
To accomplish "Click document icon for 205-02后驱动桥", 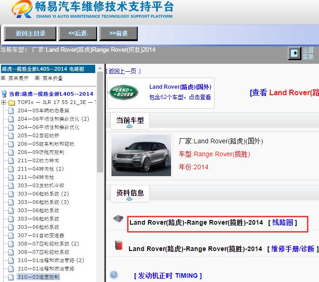I will pos(11,135).
